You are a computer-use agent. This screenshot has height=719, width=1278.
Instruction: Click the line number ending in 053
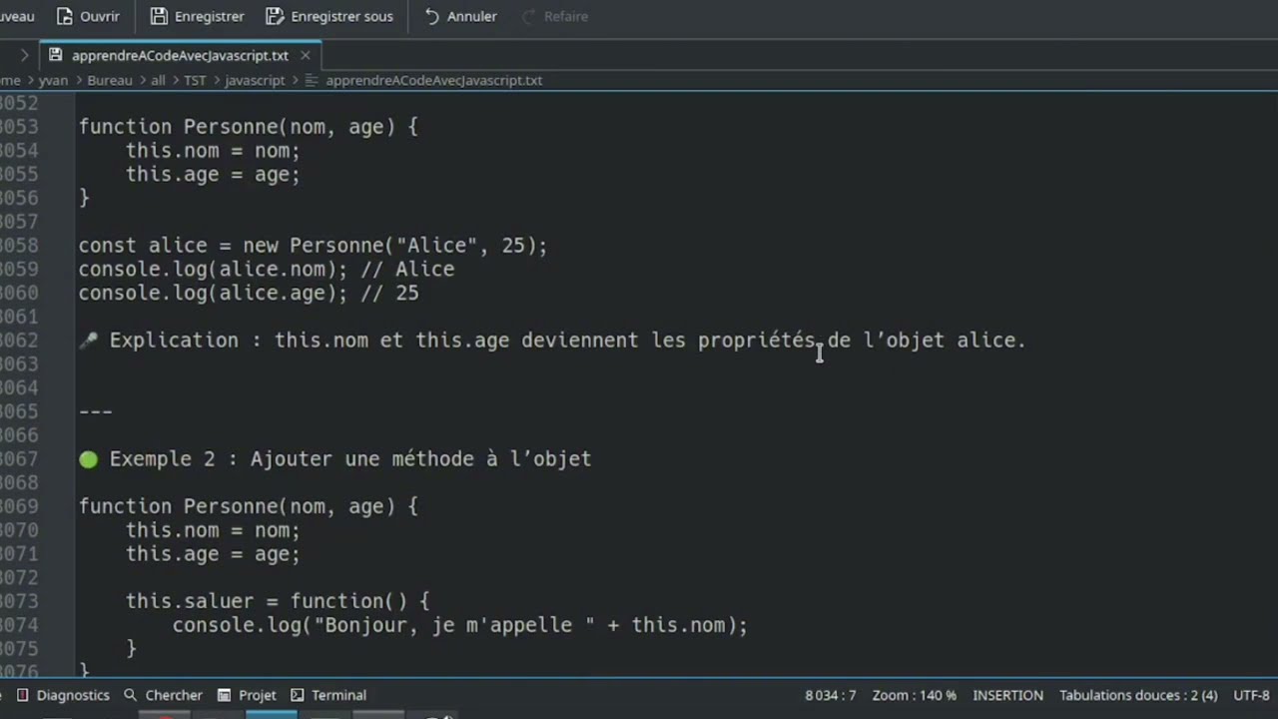[x=19, y=127]
